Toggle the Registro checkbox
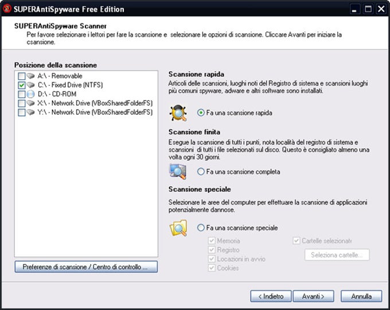Screen dimensions: 390x310 [x=212, y=250]
